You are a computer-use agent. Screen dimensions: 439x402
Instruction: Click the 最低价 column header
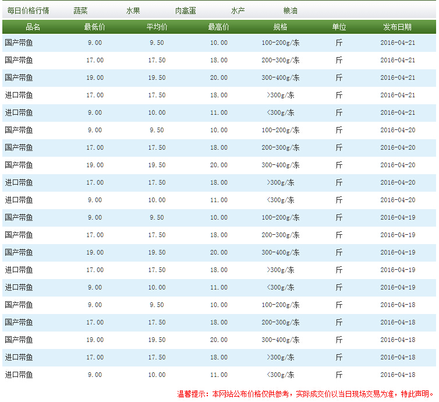pyautogui.click(x=95, y=27)
